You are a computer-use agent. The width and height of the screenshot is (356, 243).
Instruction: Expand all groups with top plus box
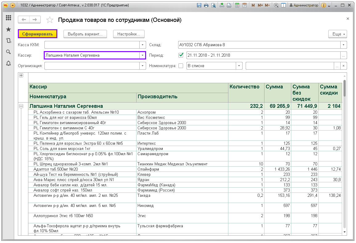click(x=21, y=75)
